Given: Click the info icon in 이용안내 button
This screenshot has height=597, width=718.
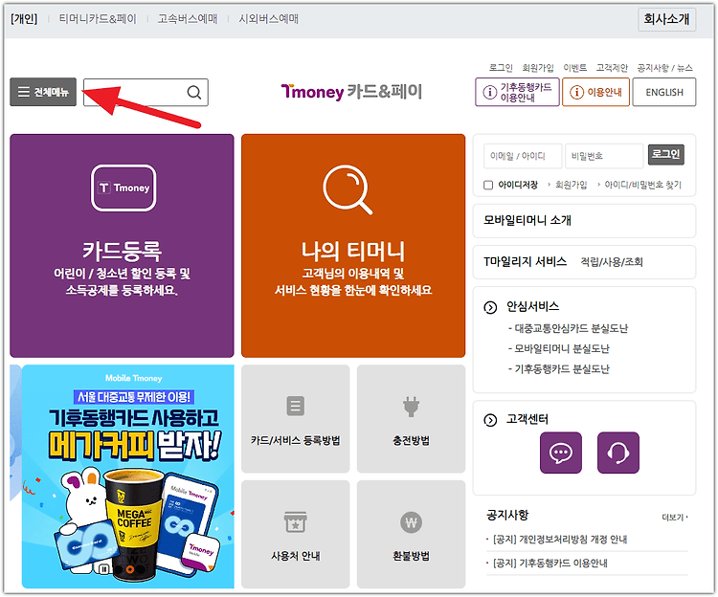Looking at the screenshot, I should [x=576, y=93].
